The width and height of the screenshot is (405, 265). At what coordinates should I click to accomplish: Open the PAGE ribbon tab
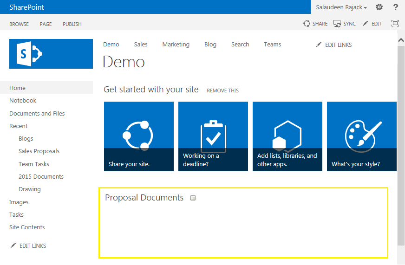(46, 24)
